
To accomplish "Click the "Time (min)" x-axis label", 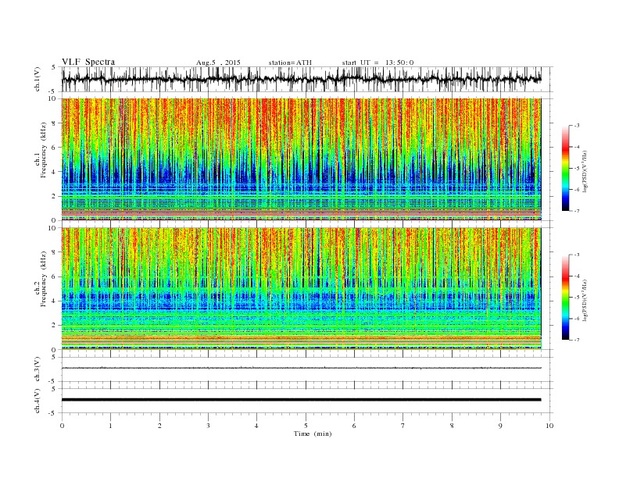I will pos(313,433).
